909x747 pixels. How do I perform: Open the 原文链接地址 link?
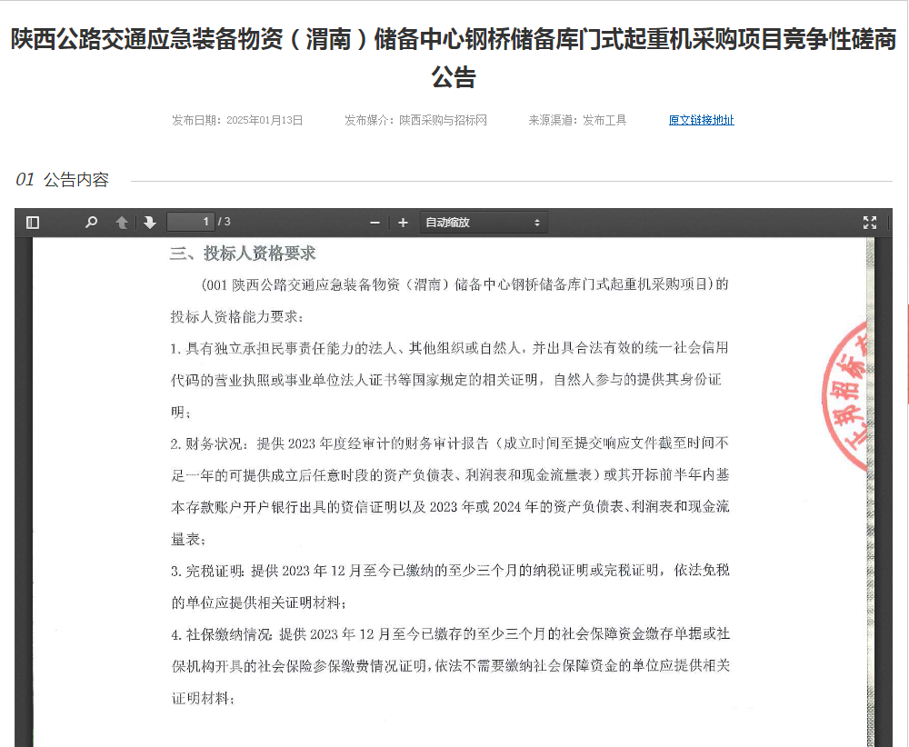coord(701,120)
